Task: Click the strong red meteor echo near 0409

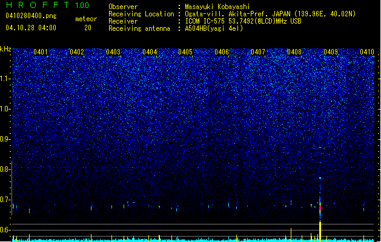Action: click(320, 208)
